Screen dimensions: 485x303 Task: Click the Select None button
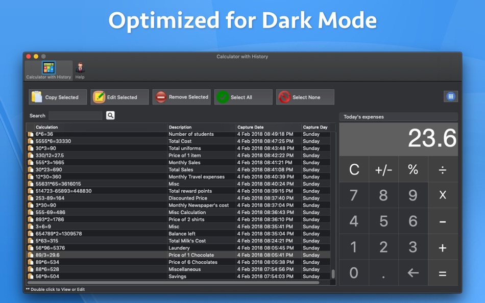[x=305, y=97]
